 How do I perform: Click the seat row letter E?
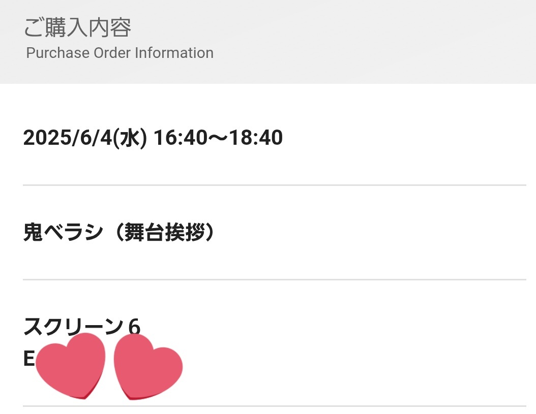click(x=28, y=359)
